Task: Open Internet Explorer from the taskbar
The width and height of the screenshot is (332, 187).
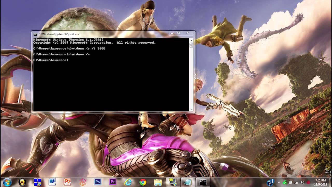Action: tap(128, 182)
